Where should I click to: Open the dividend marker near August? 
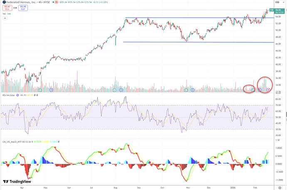click(121, 90)
